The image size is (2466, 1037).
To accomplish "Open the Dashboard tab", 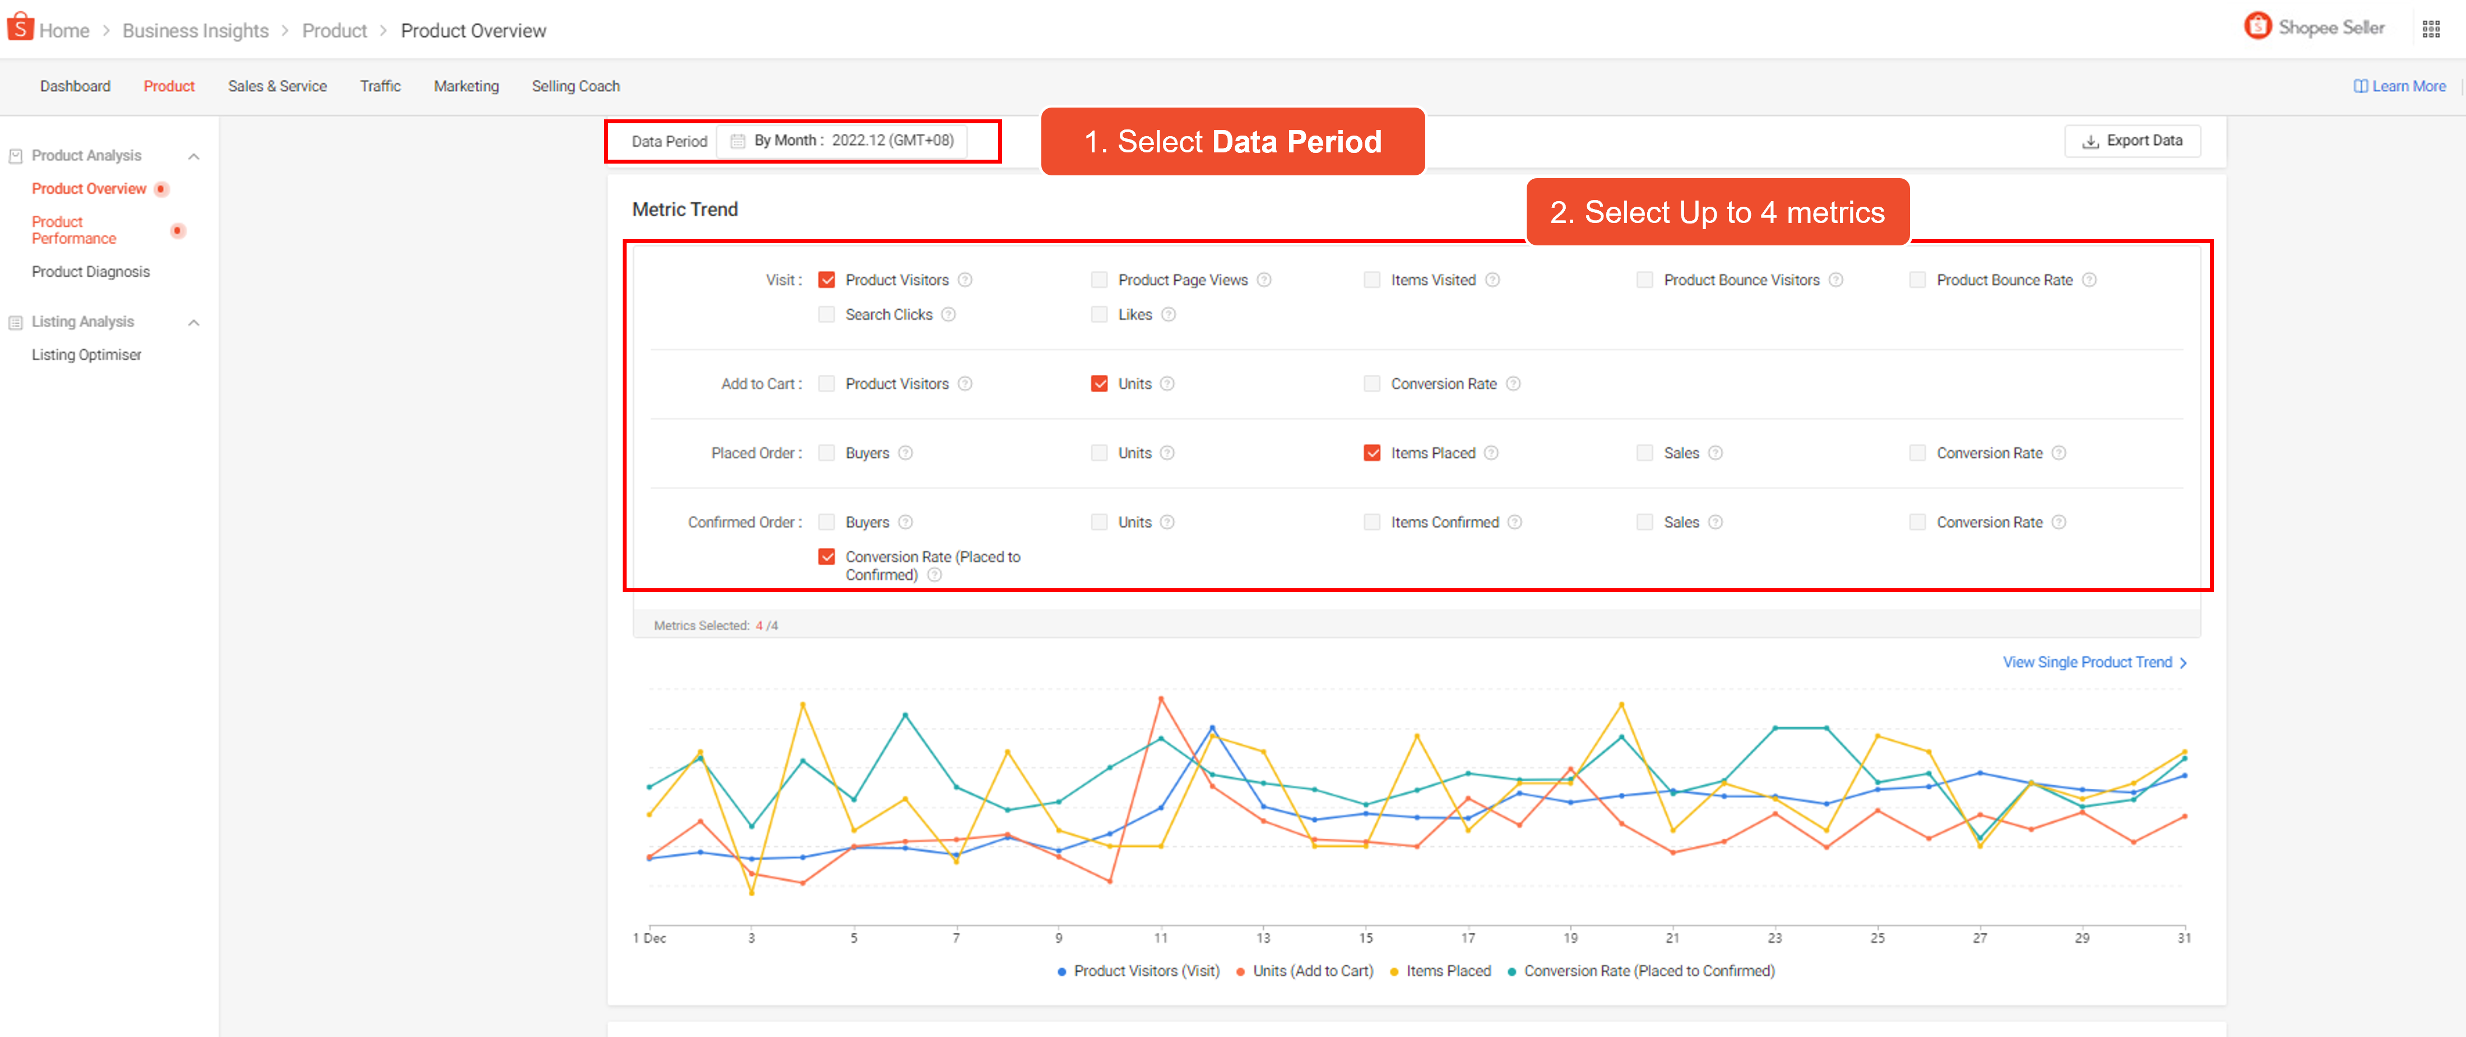I will [x=75, y=86].
